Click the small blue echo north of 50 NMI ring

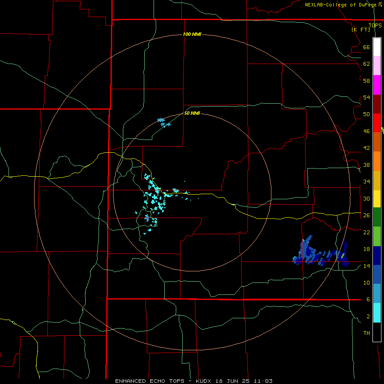[163, 122]
